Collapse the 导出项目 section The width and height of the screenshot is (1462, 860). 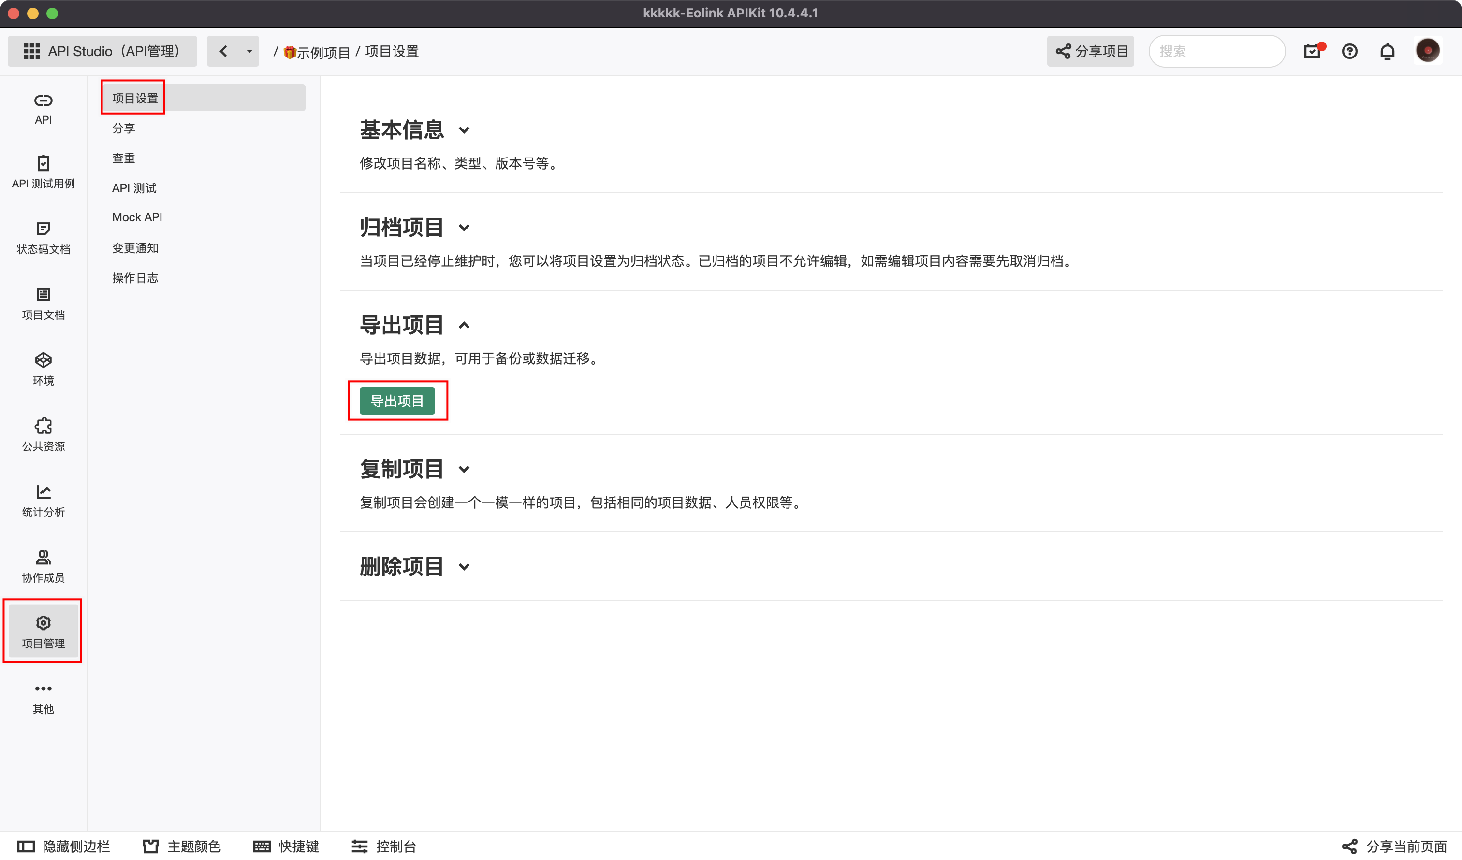point(465,325)
